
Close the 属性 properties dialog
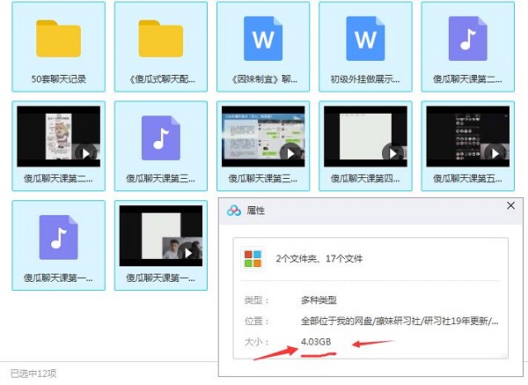(510, 205)
